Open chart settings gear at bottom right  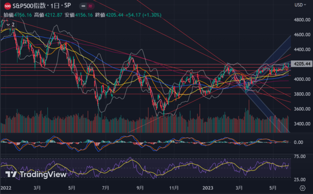tap(302, 188)
